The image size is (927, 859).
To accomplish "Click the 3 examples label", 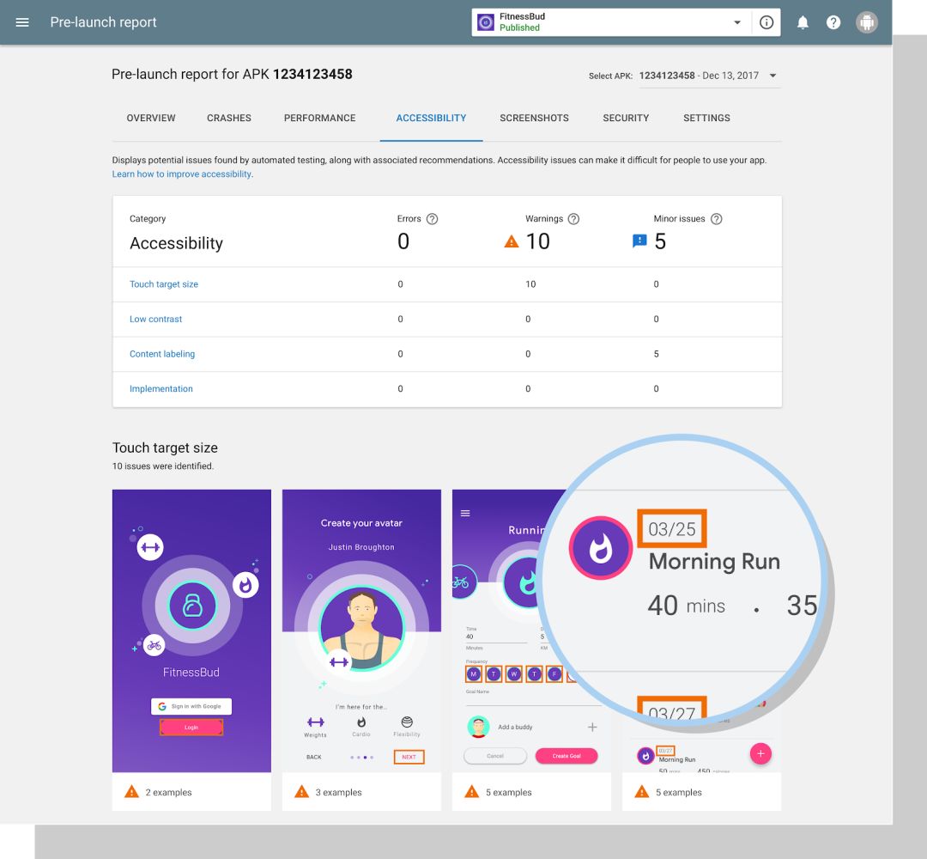I will 338,792.
